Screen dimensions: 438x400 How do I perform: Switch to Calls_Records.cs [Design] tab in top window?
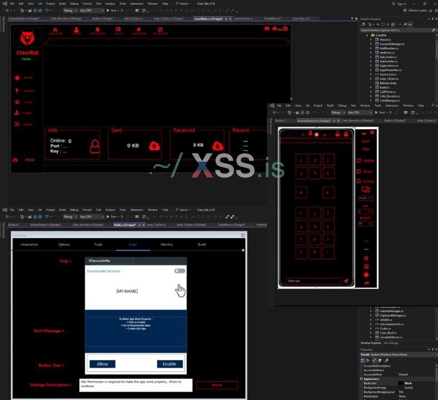66,18
